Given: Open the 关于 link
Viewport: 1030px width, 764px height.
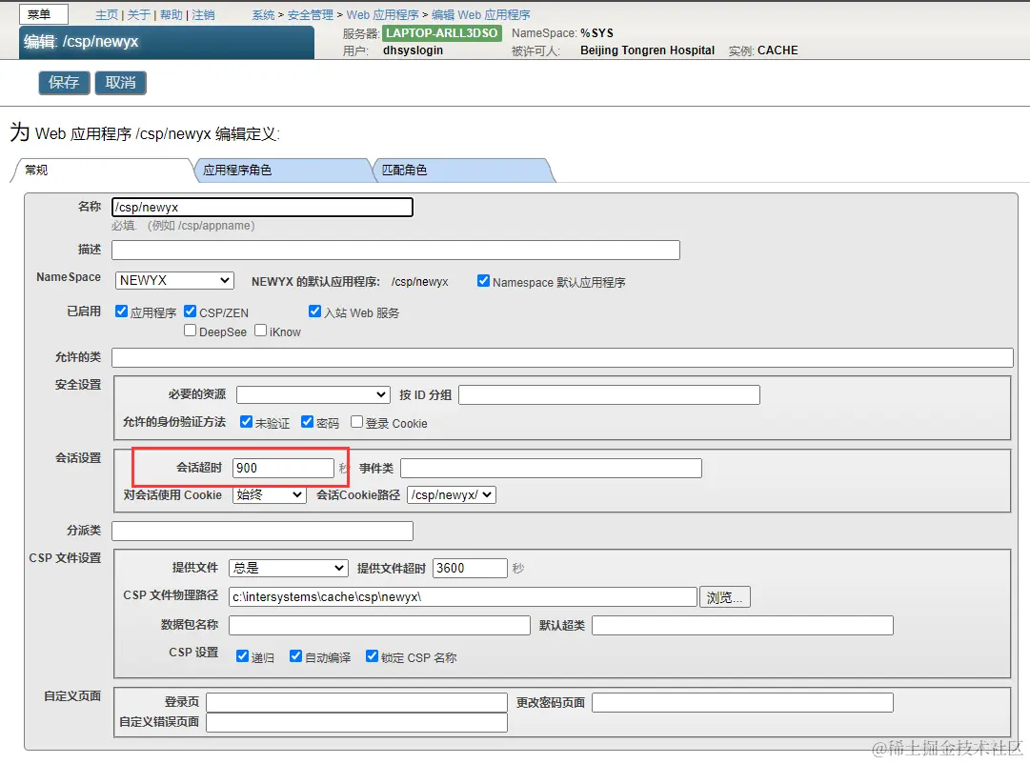Looking at the screenshot, I should pyautogui.click(x=138, y=15).
